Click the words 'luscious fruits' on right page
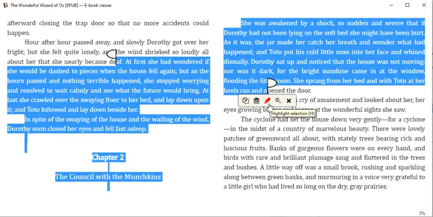The image size is (433, 217). tap(245, 148)
